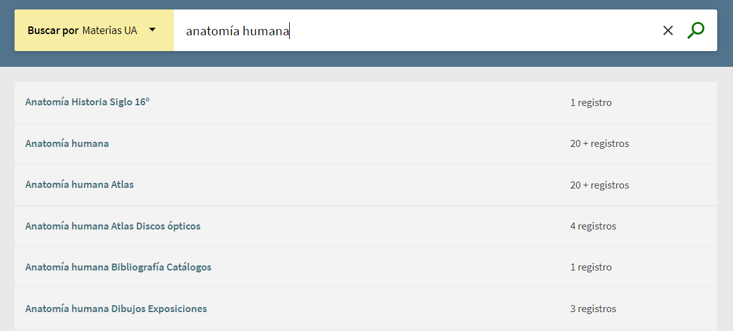Viewport: 733px width, 331px height.
Task: Click the Materias UA selected option text
Action: tap(109, 30)
